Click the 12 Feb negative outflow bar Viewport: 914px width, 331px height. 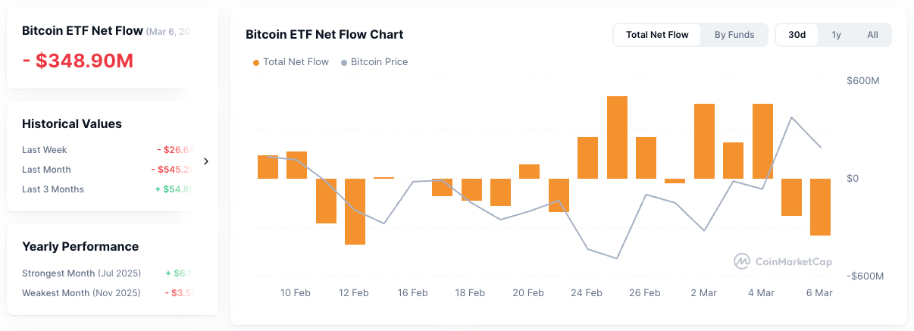pos(355,211)
